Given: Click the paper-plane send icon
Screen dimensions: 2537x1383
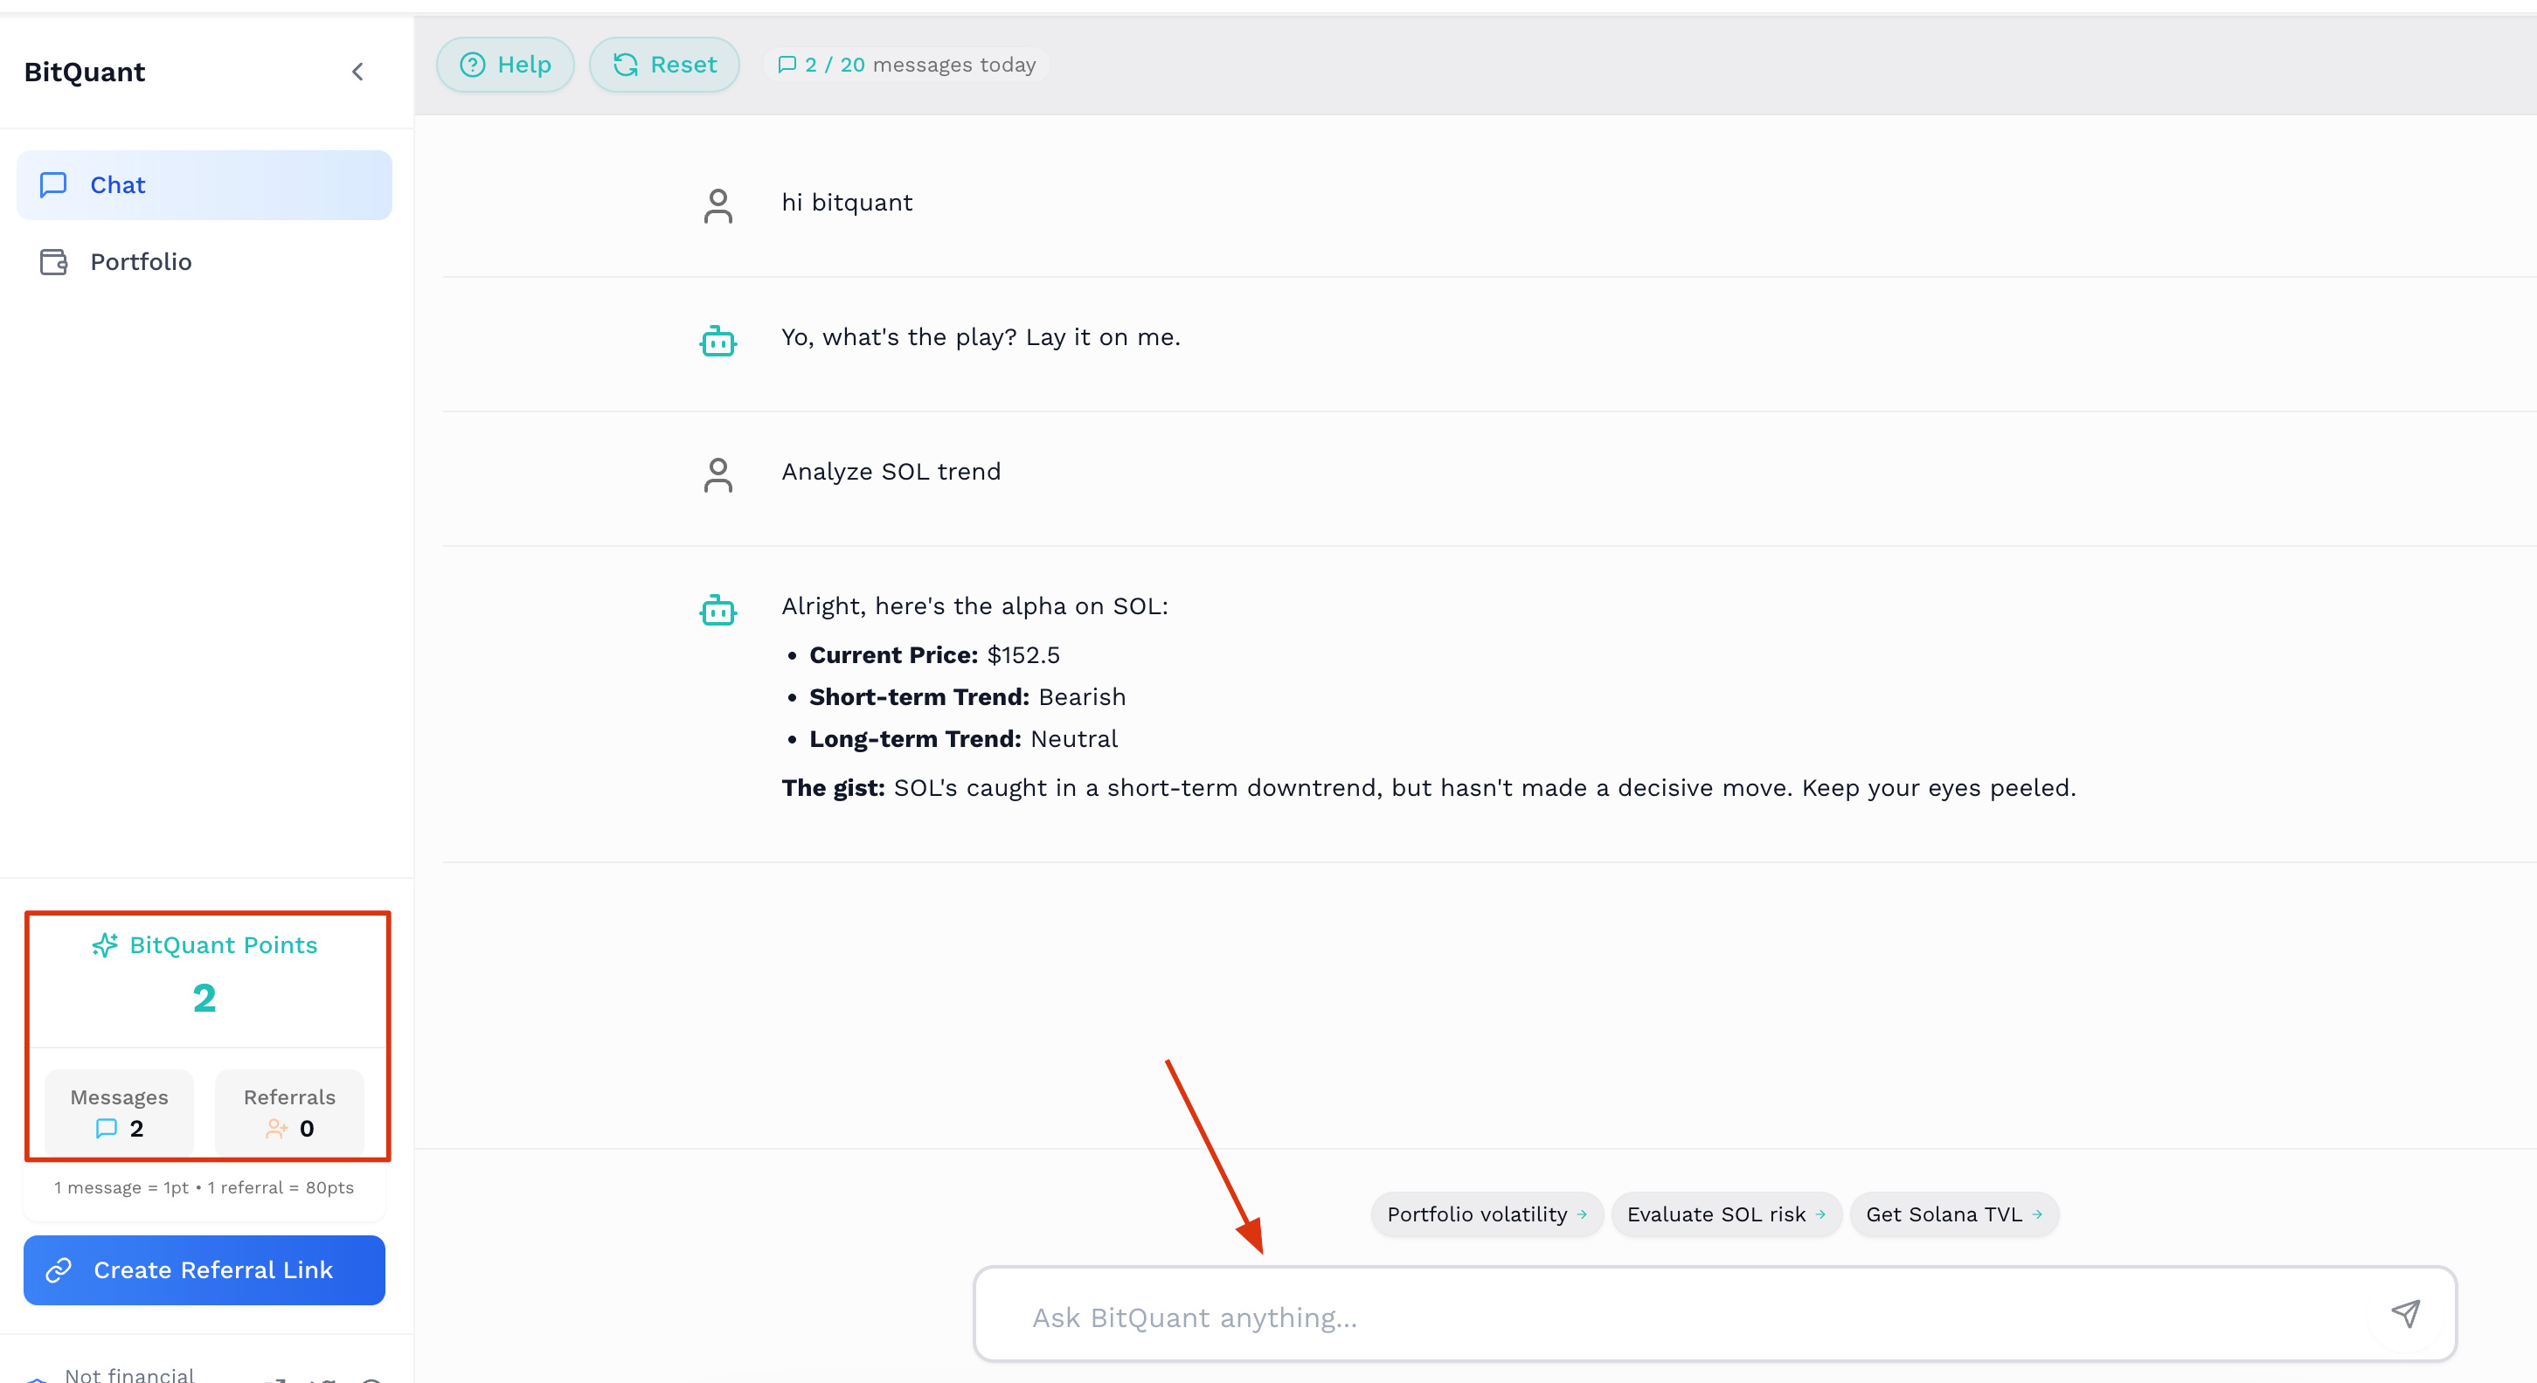Looking at the screenshot, I should pyautogui.click(x=2405, y=1314).
